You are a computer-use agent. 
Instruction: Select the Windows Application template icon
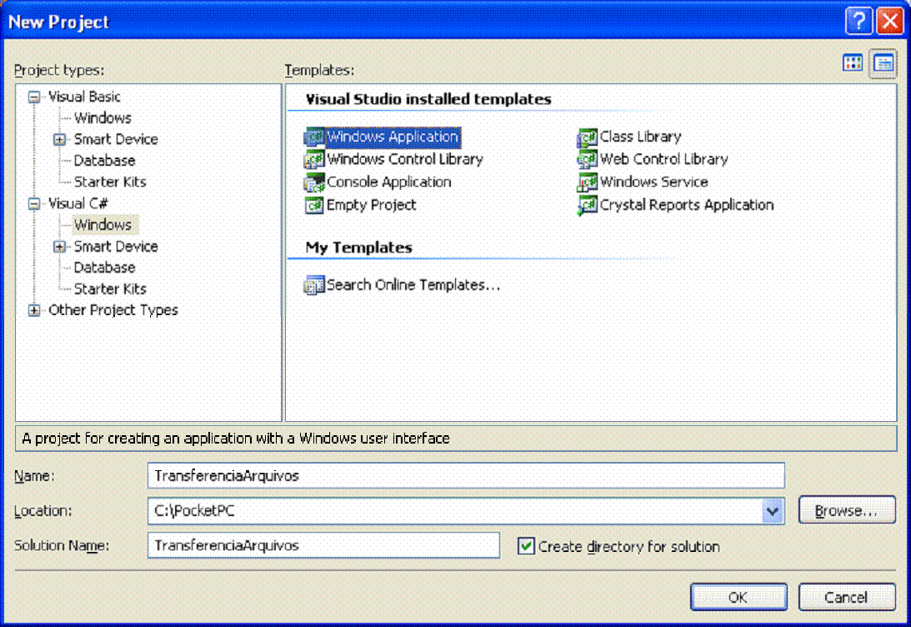[314, 137]
